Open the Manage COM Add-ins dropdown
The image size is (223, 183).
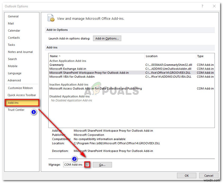pos(87,164)
